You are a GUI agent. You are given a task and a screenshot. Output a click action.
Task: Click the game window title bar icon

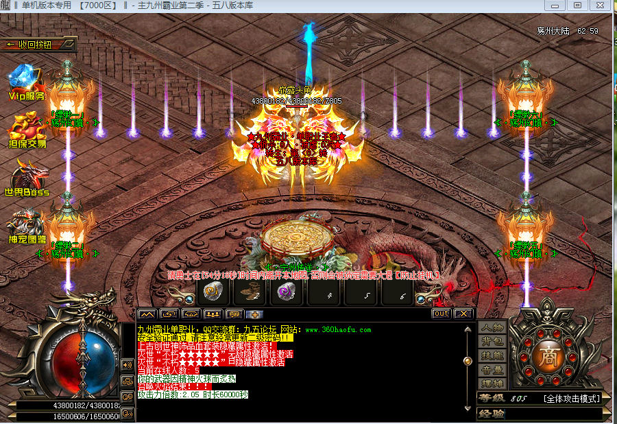pos(5,5)
